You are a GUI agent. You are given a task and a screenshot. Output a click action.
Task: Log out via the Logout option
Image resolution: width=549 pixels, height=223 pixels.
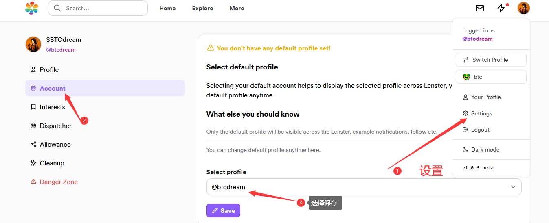pos(480,130)
